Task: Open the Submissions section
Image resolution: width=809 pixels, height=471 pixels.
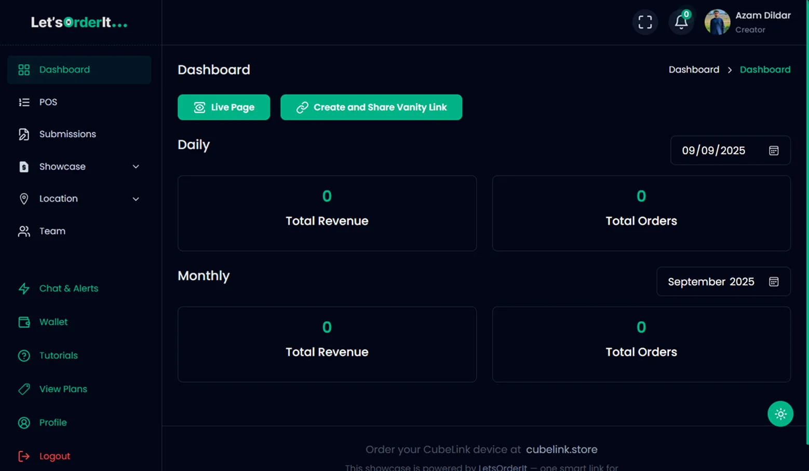Action: coord(68,134)
